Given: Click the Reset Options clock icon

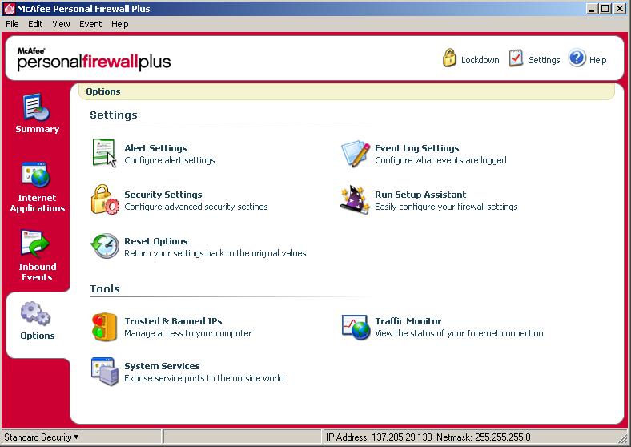Looking at the screenshot, I should coord(105,246).
